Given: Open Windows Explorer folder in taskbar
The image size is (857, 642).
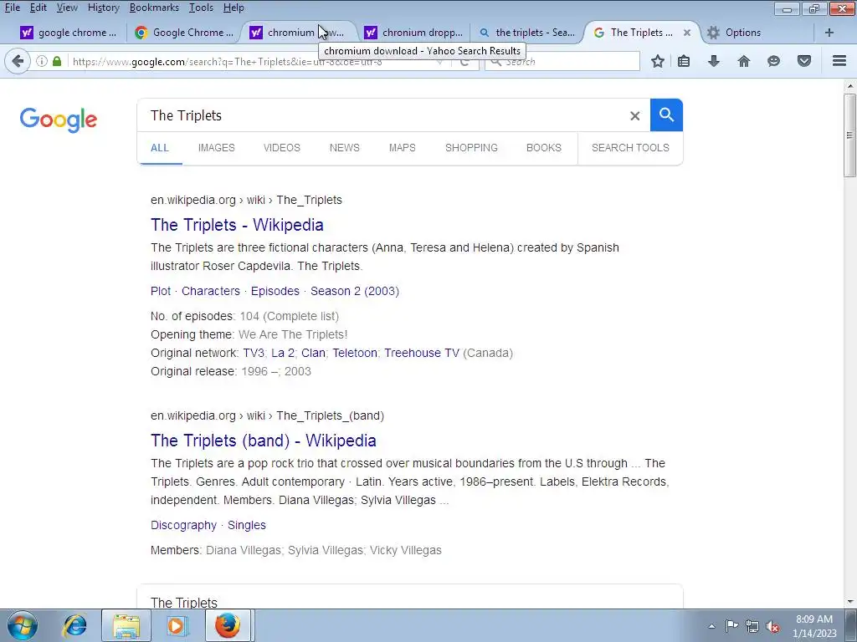Looking at the screenshot, I should [x=126, y=625].
